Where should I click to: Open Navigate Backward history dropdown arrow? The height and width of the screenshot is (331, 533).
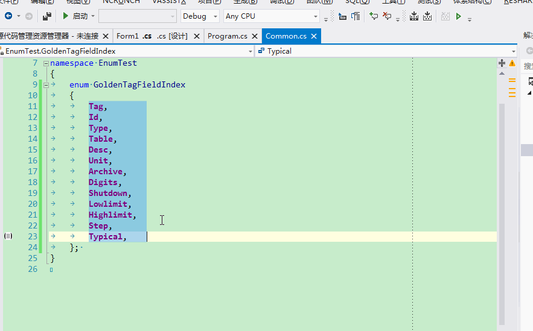19,16
